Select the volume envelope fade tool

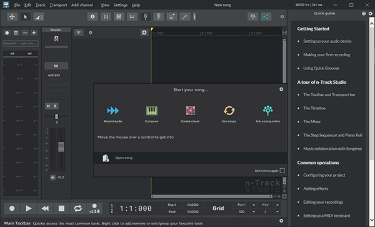[x=39, y=16]
